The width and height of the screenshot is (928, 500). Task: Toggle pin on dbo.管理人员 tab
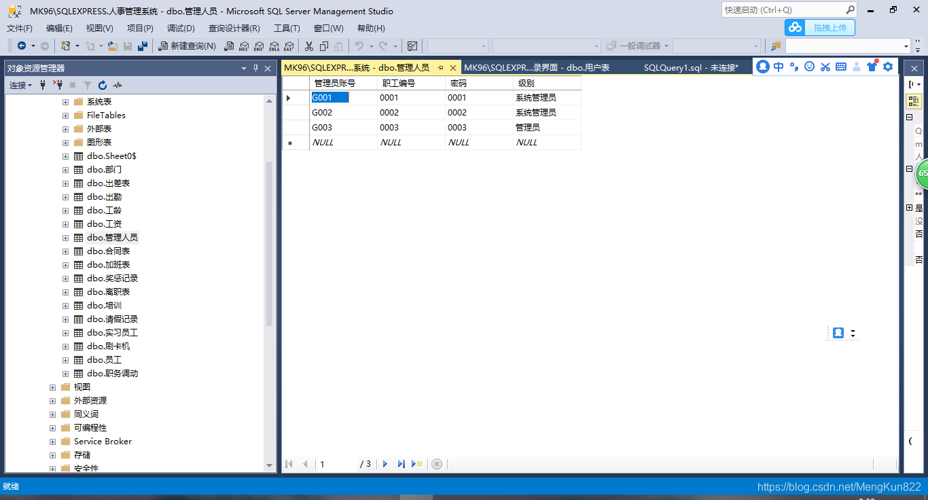tap(440, 67)
